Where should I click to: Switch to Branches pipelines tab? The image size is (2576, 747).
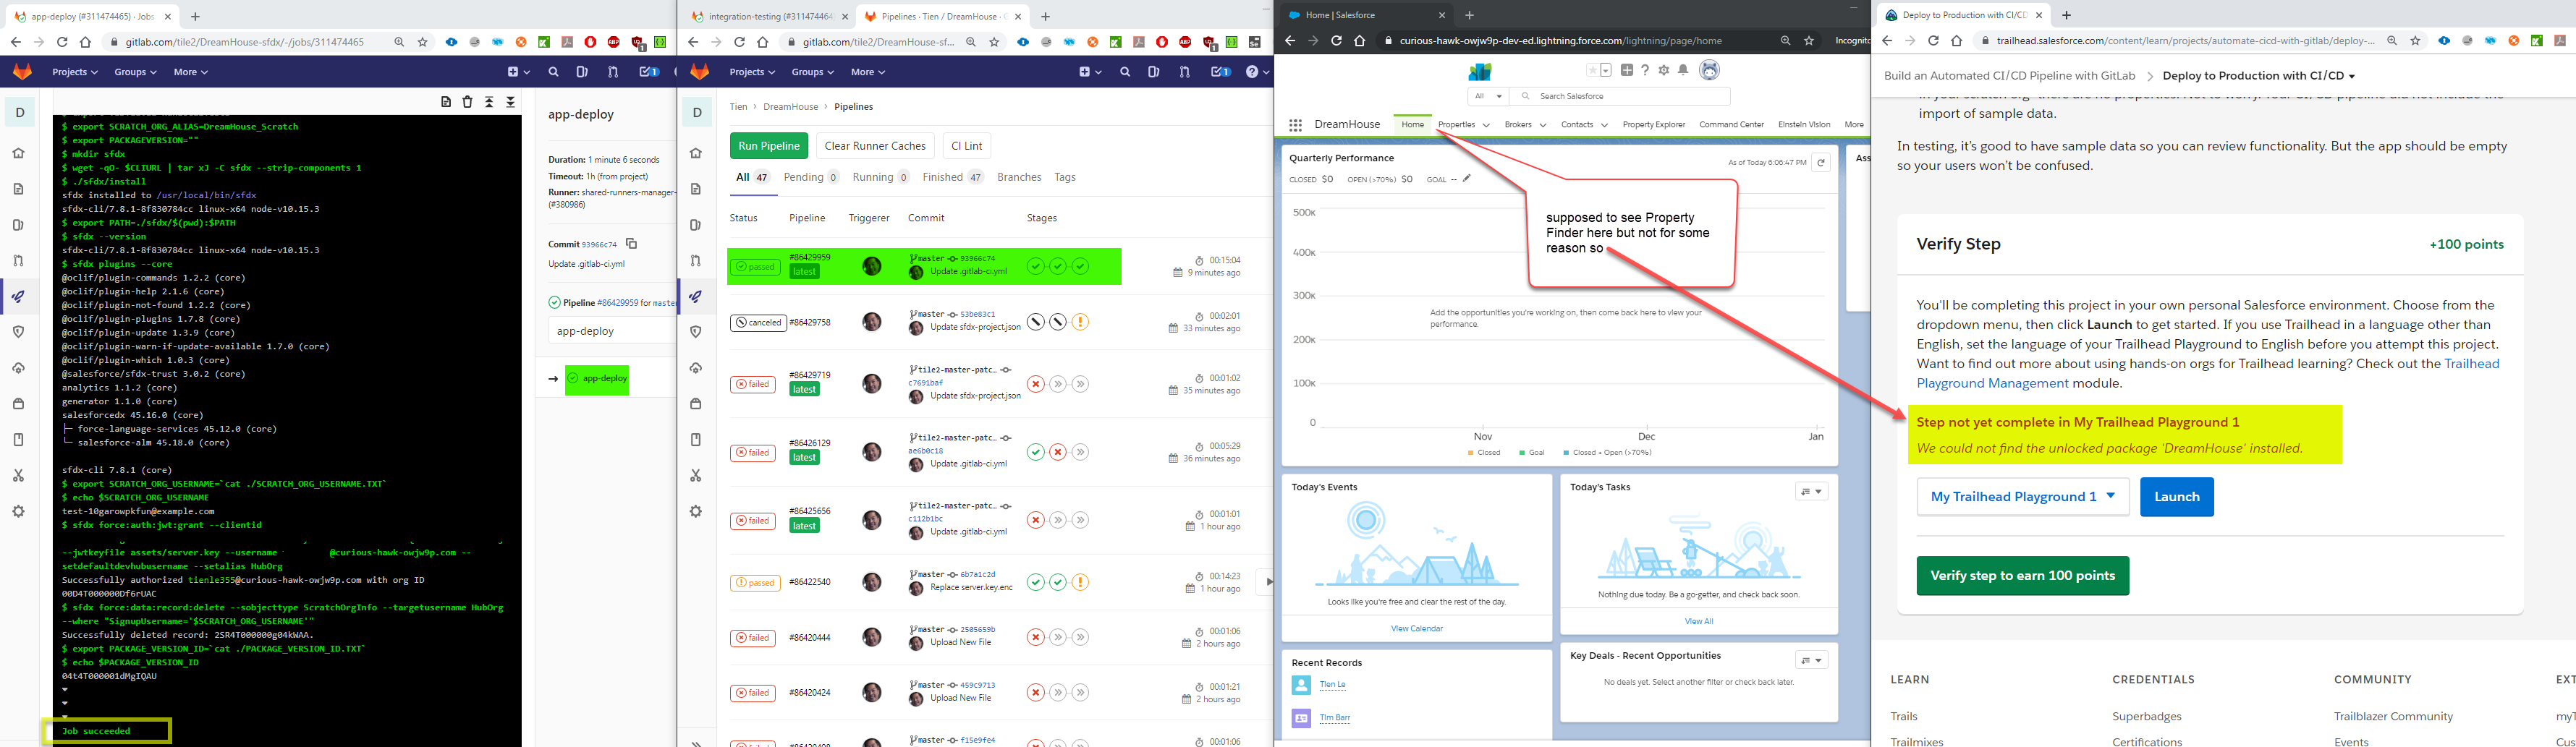click(x=1019, y=177)
